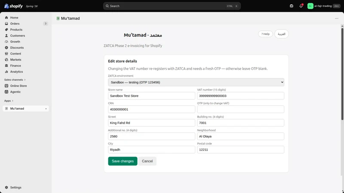Click the Agentic channel icon

pos(6,92)
